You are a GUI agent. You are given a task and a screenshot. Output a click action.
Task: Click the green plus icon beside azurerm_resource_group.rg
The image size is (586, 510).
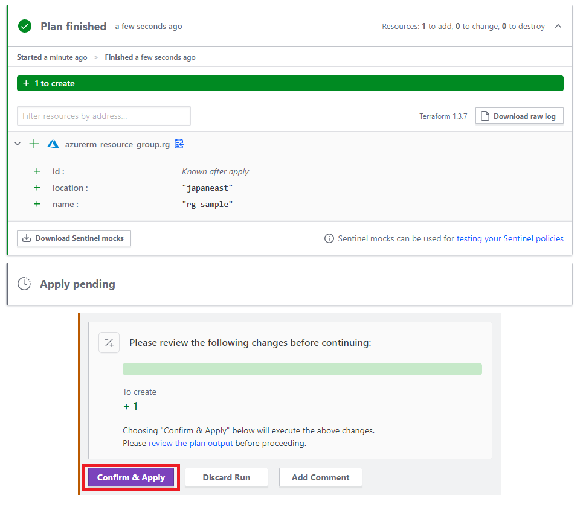34,144
